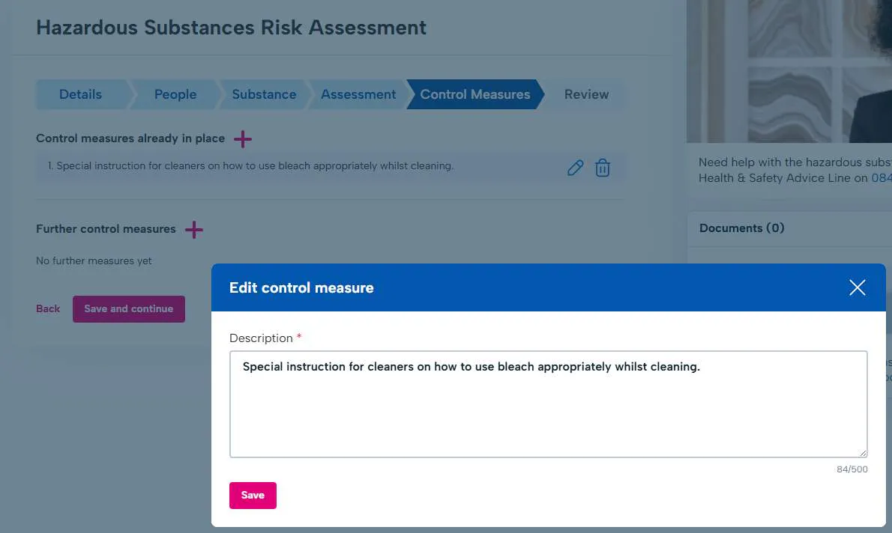The image size is (892, 533).
Task: Follow the Back link
Action: coord(48,308)
